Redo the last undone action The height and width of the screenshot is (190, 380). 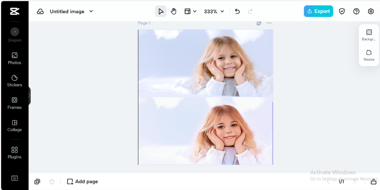(250, 11)
